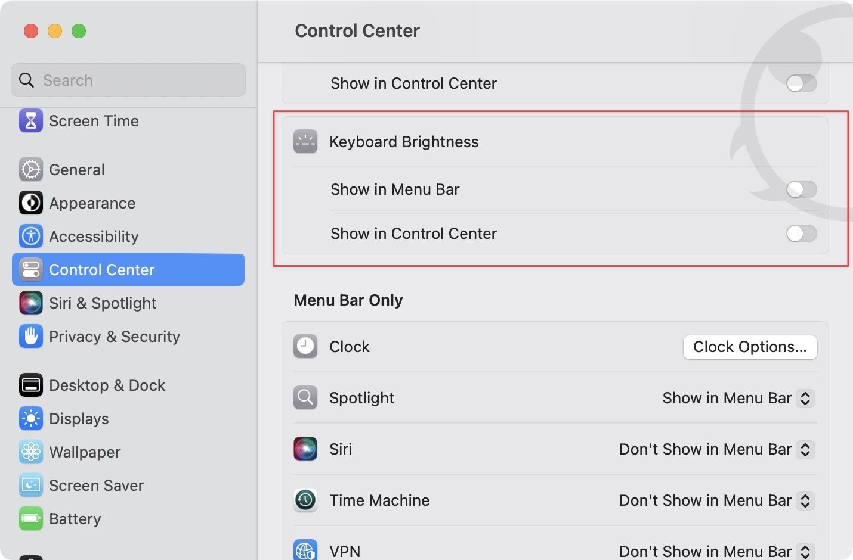This screenshot has height=560, width=853.
Task: Click the Appearance icon in sidebar
Action: [31, 203]
